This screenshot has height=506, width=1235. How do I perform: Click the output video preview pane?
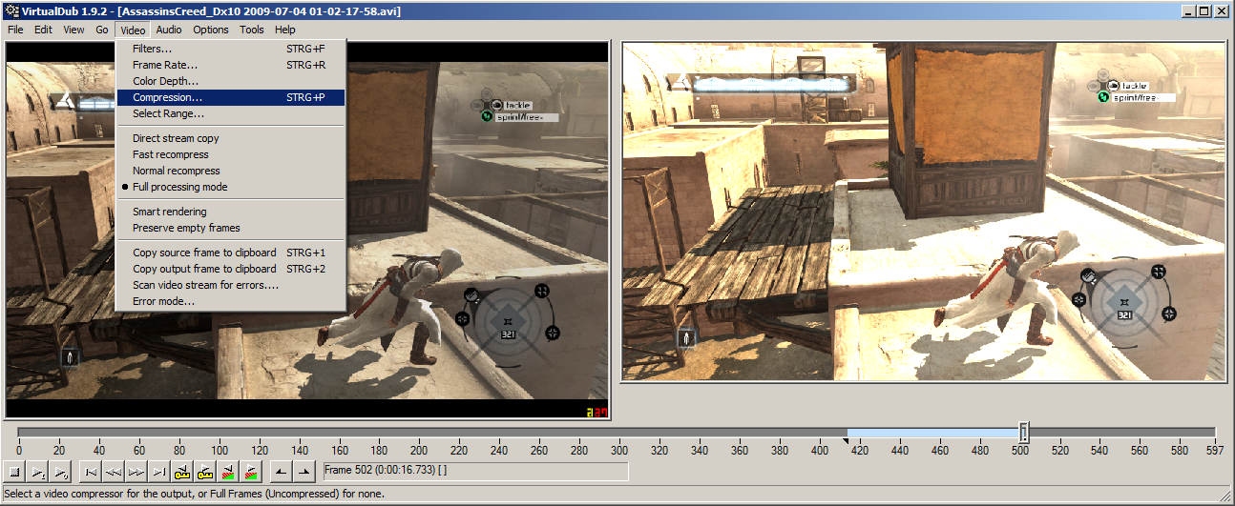click(925, 212)
